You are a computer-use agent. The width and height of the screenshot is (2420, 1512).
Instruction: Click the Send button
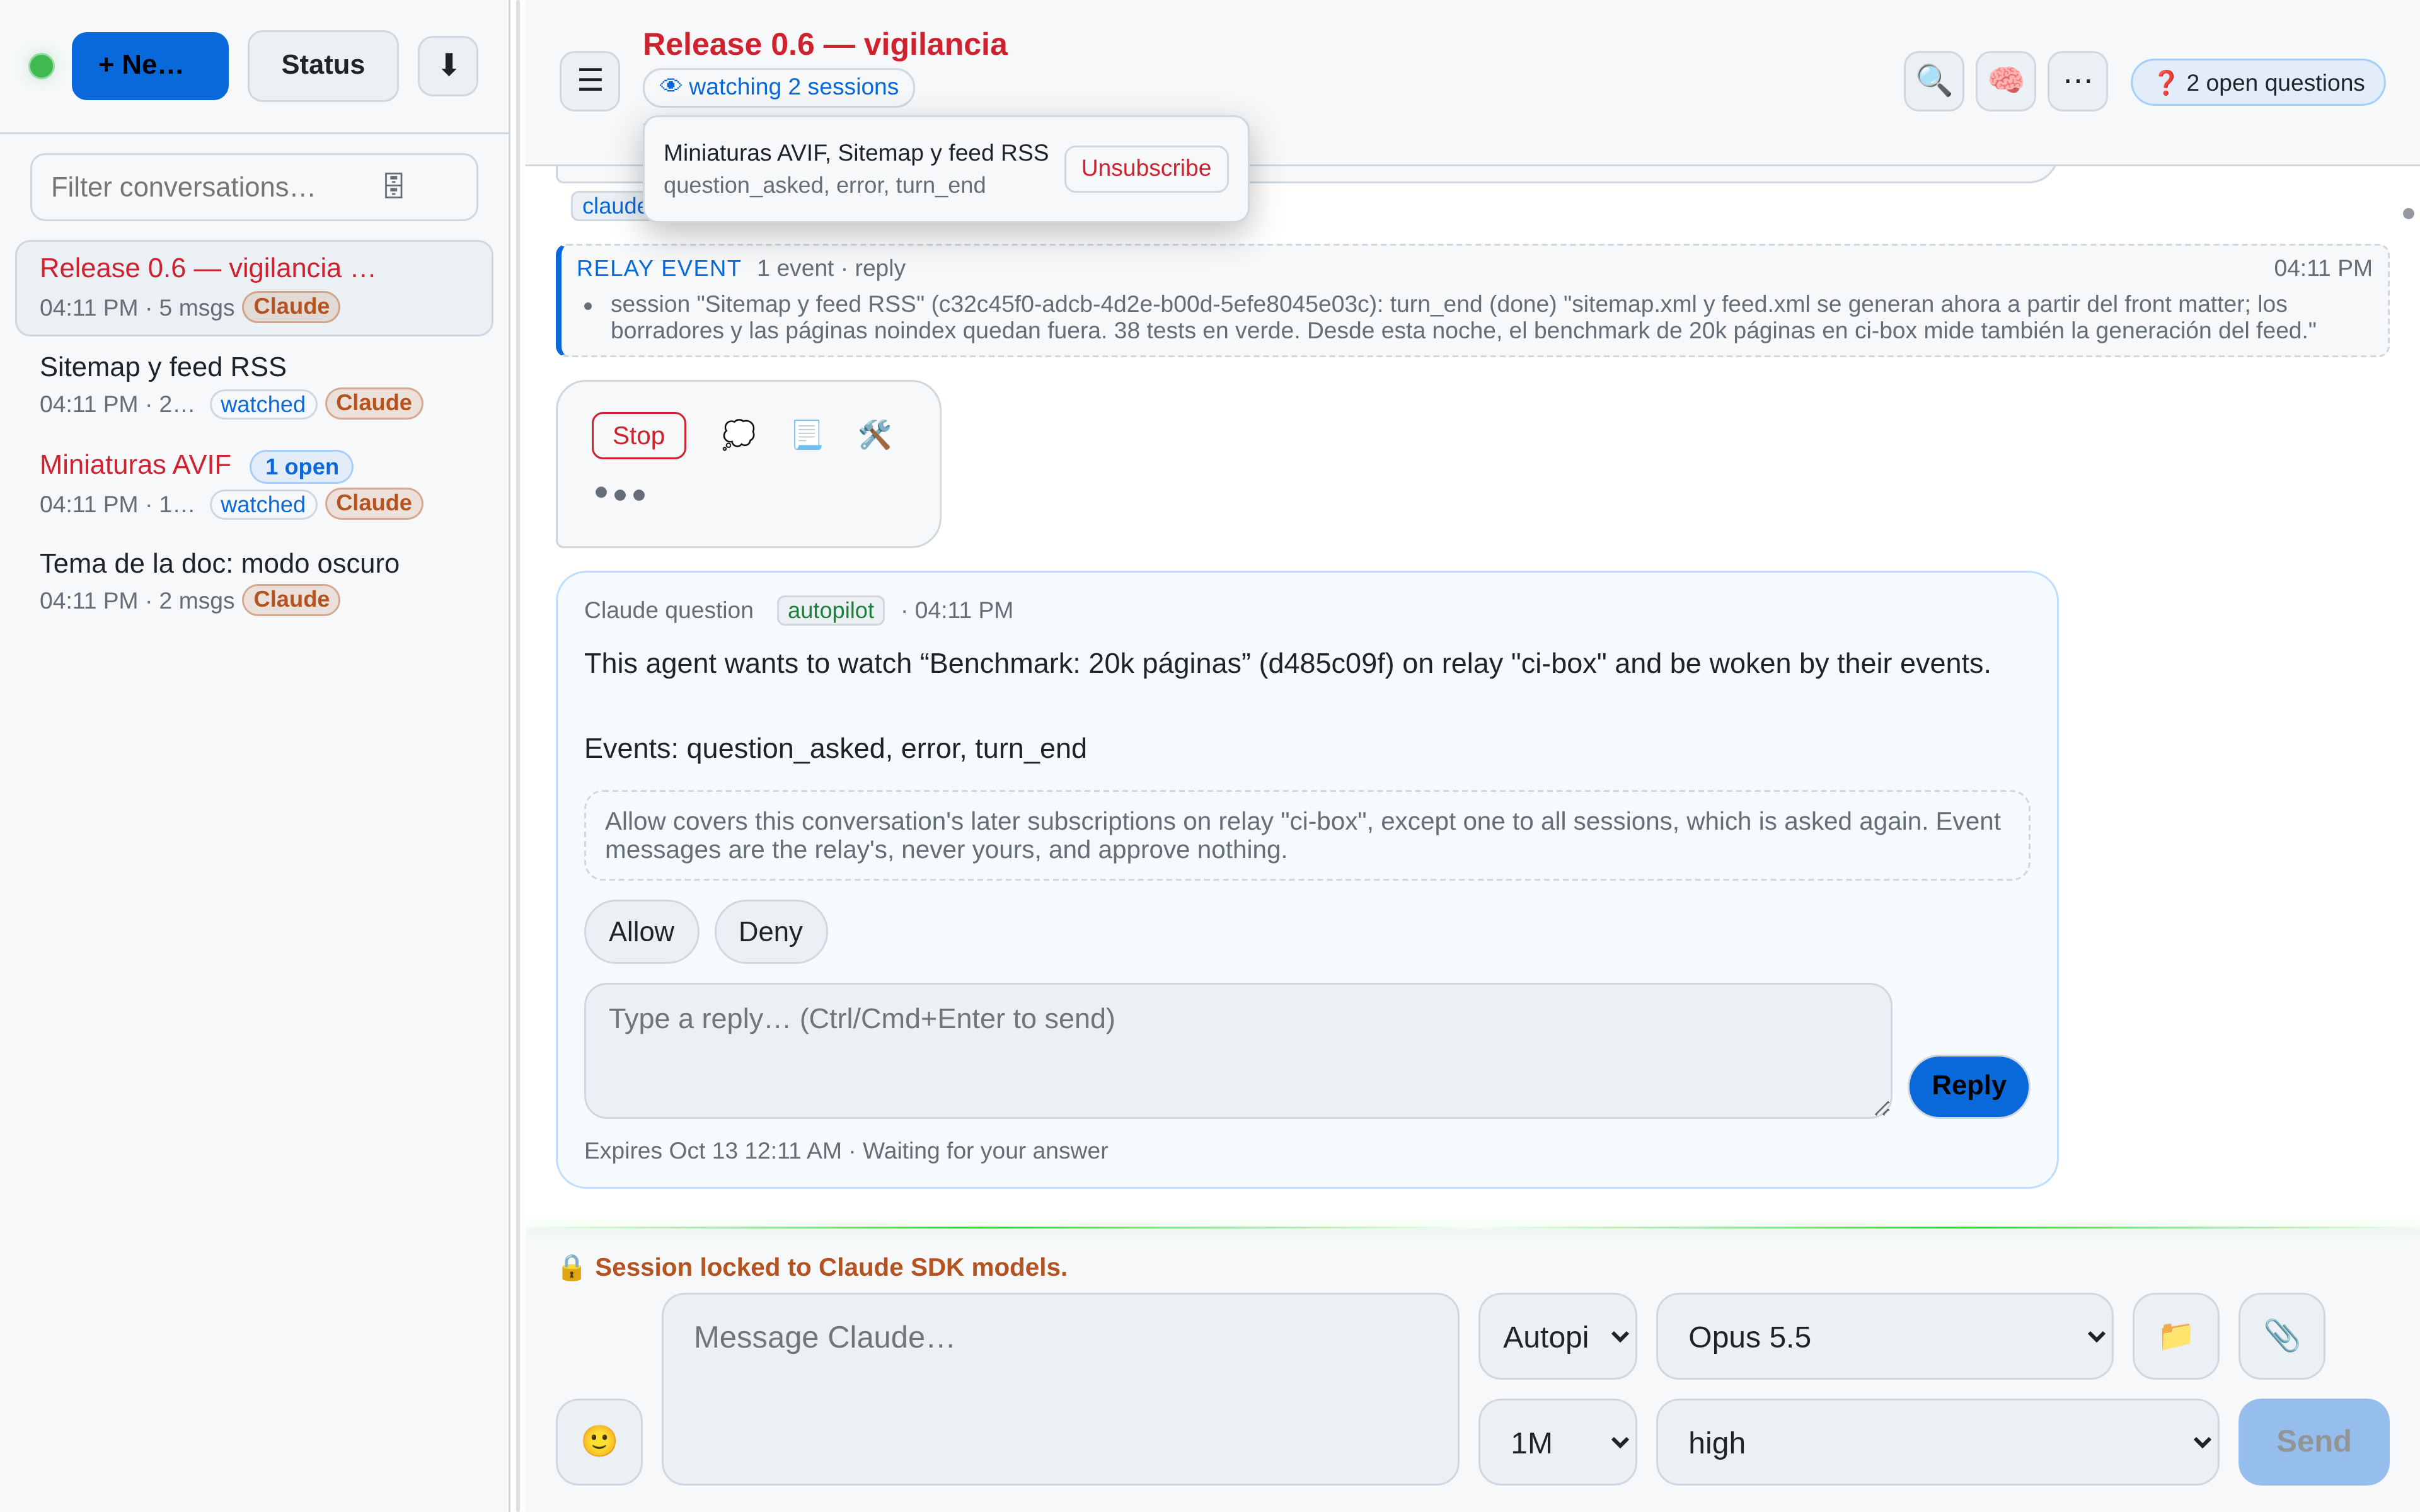tap(2313, 1441)
